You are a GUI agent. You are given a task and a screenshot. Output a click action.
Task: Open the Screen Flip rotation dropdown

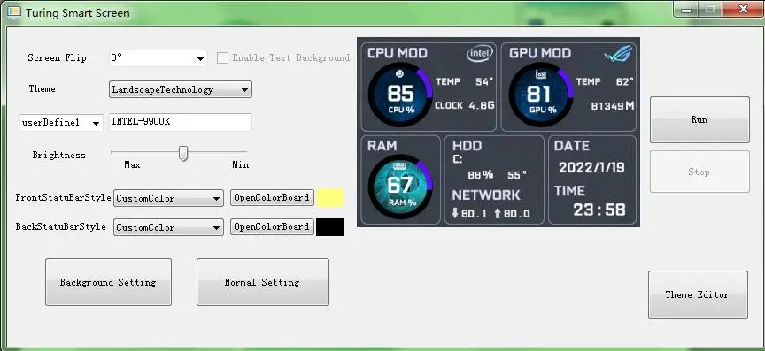coord(158,58)
